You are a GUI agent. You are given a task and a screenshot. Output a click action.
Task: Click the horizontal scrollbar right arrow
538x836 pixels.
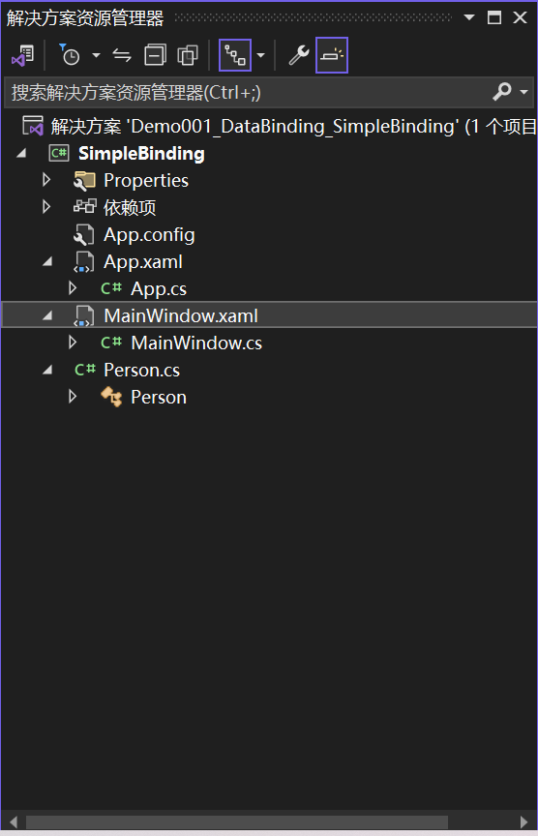[524, 822]
